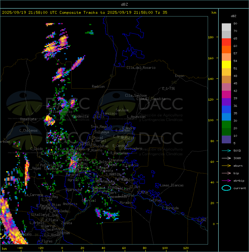Click the L_Dormida place label
The height and width of the screenshot is (252, 249).
[170, 208]
